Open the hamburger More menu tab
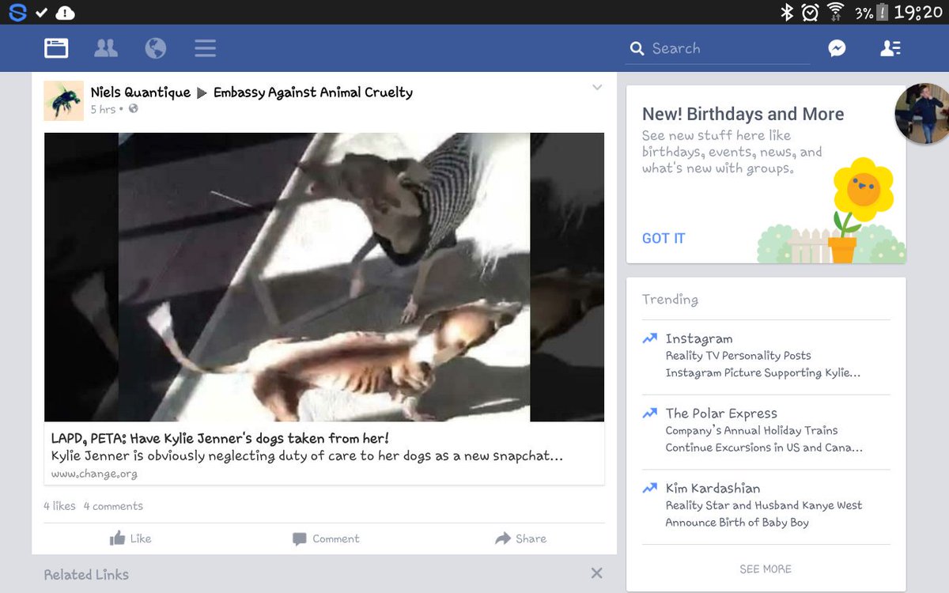The height and width of the screenshot is (593, 949). pos(206,48)
